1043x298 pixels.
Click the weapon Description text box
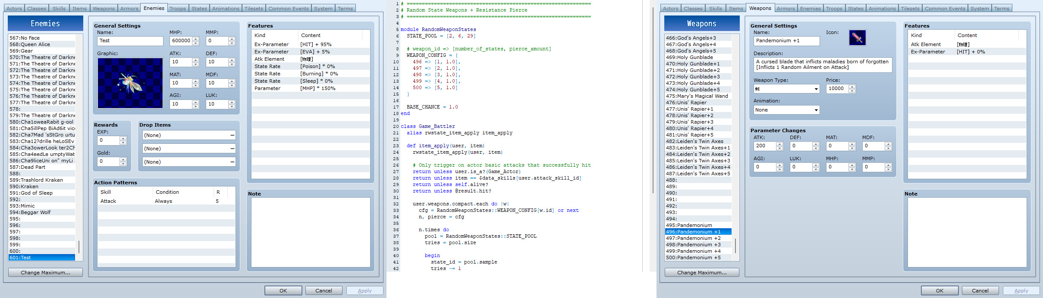coord(823,65)
